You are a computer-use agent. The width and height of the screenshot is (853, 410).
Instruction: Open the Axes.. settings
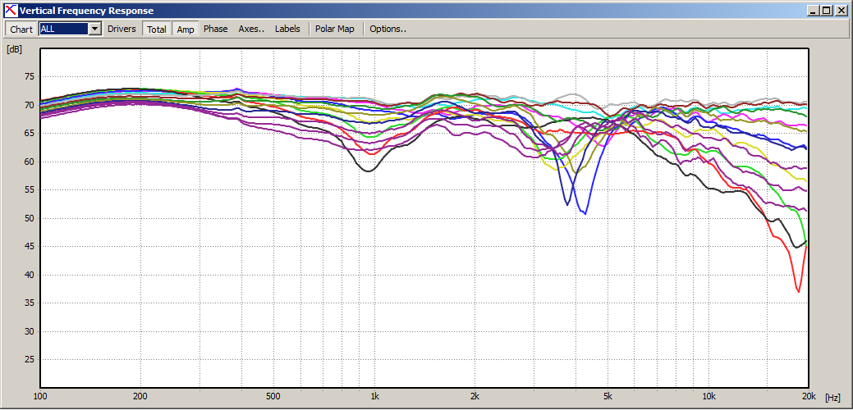251,29
